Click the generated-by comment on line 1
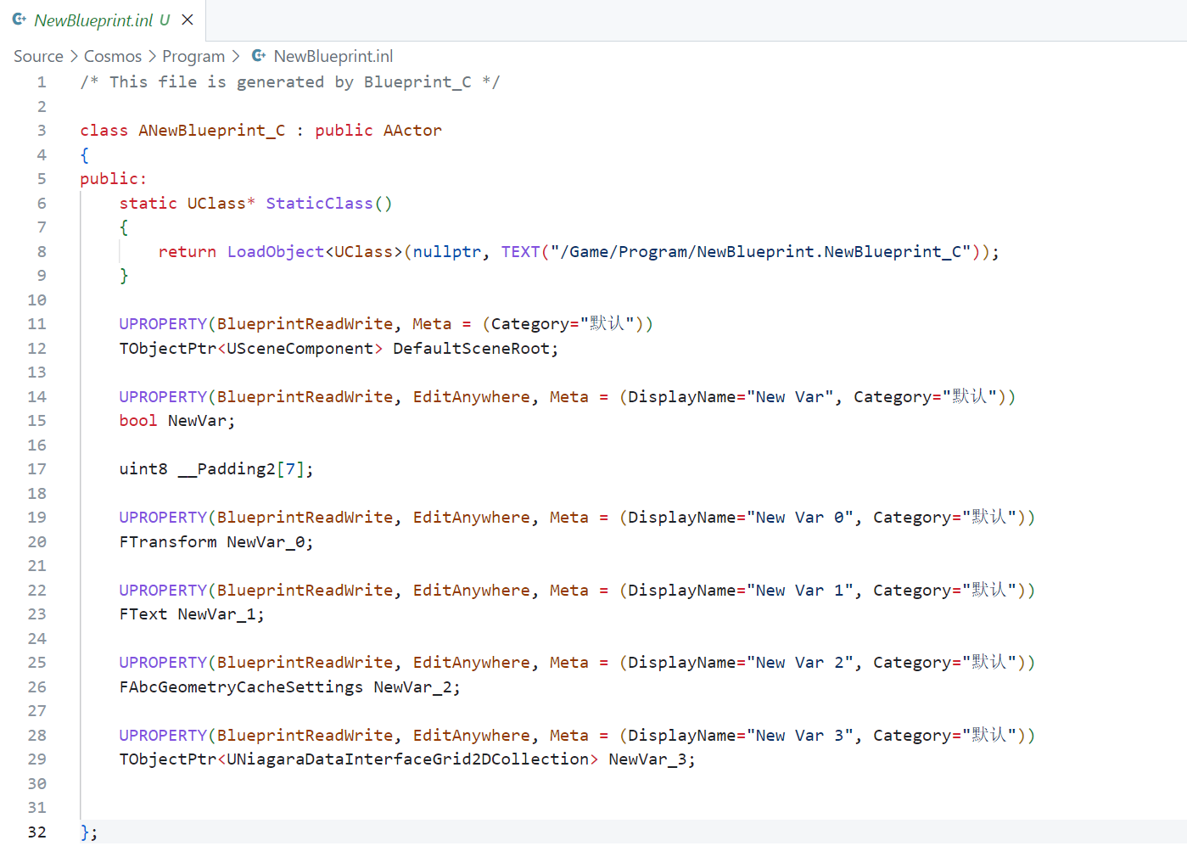Screen dimensions: 1187x846 click(290, 82)
